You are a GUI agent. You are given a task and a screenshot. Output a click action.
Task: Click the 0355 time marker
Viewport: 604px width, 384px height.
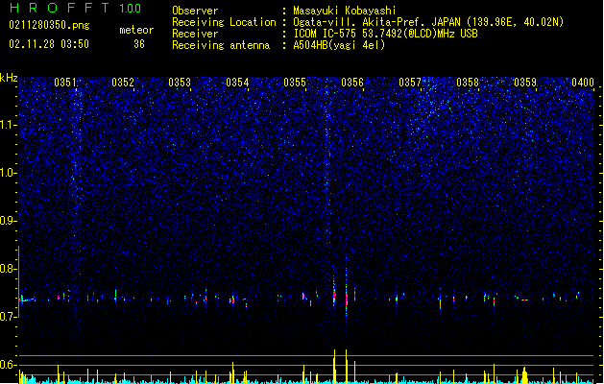pyautogui.click(x=295, y=83)
